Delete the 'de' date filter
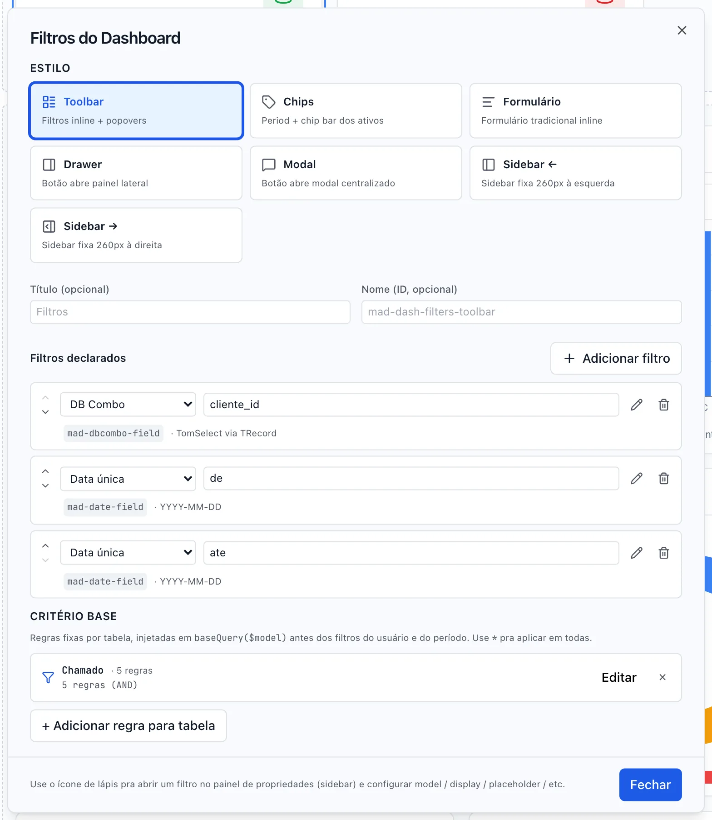Screen dimensions: 712x820 pyautogui.click(x=664, y=478)
